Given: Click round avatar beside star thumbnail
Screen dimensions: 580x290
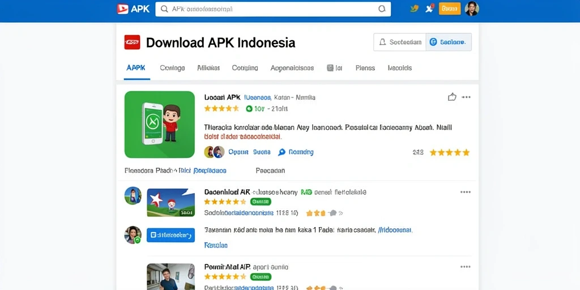Looking at the screenshot, I should tap(133, 195).
